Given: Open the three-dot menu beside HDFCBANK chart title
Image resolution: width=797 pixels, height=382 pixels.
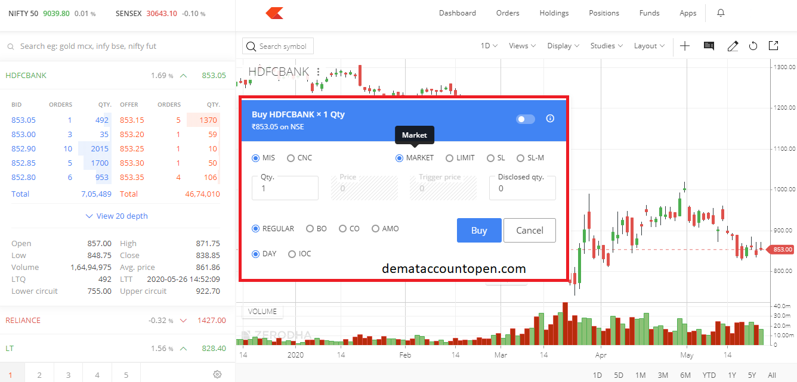Looking at the screenshot, I should click(318, 72).
